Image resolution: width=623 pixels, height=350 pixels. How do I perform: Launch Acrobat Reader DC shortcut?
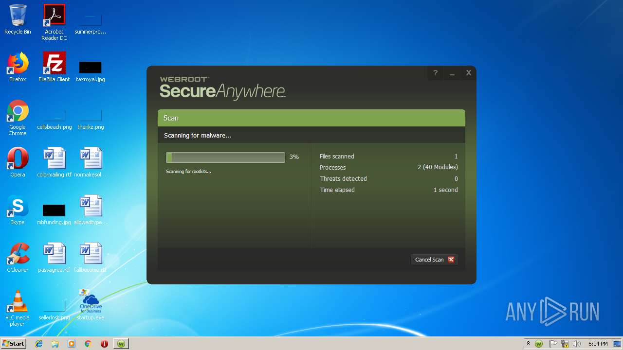pyautogui.click(x=54, y=22)
